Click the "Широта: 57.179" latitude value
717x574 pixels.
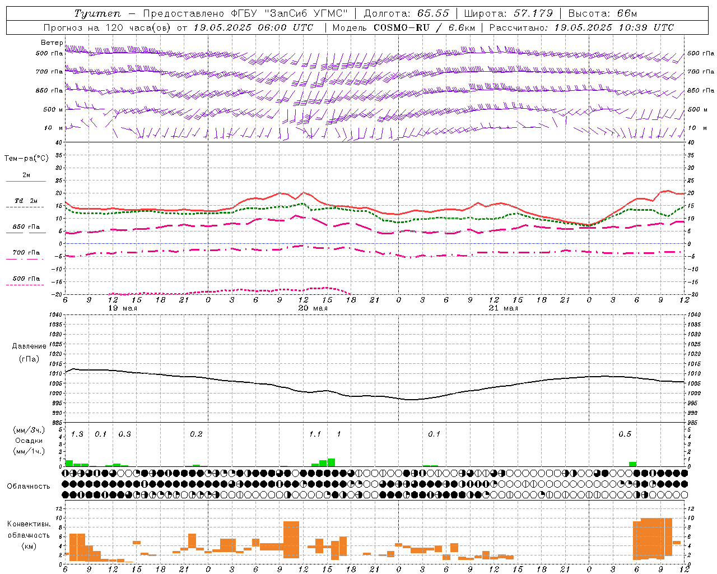[x=508, y=13]
